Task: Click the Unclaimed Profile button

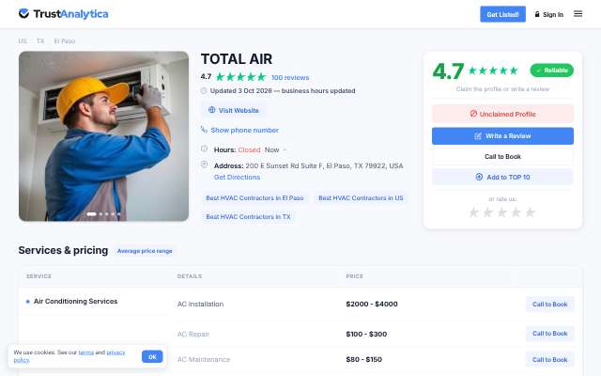Action: pos(502,114)
